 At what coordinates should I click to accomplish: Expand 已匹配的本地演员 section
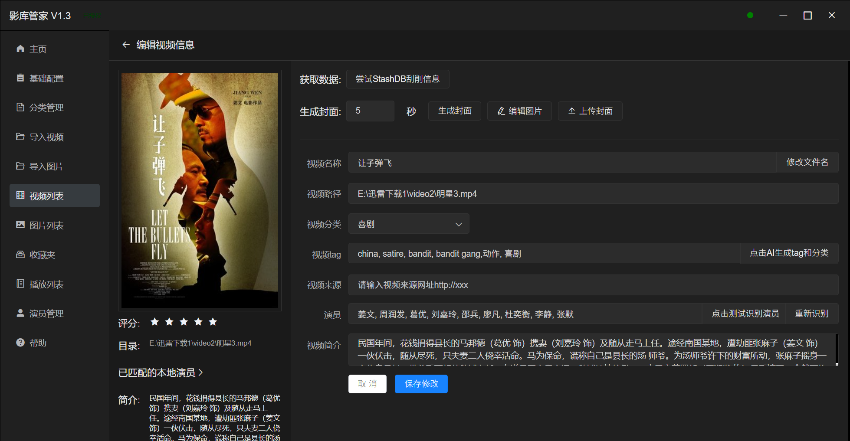tap(161, 373)
